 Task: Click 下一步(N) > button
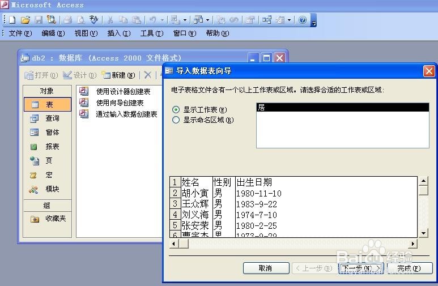pyautogui.click(x=361, y=268)
